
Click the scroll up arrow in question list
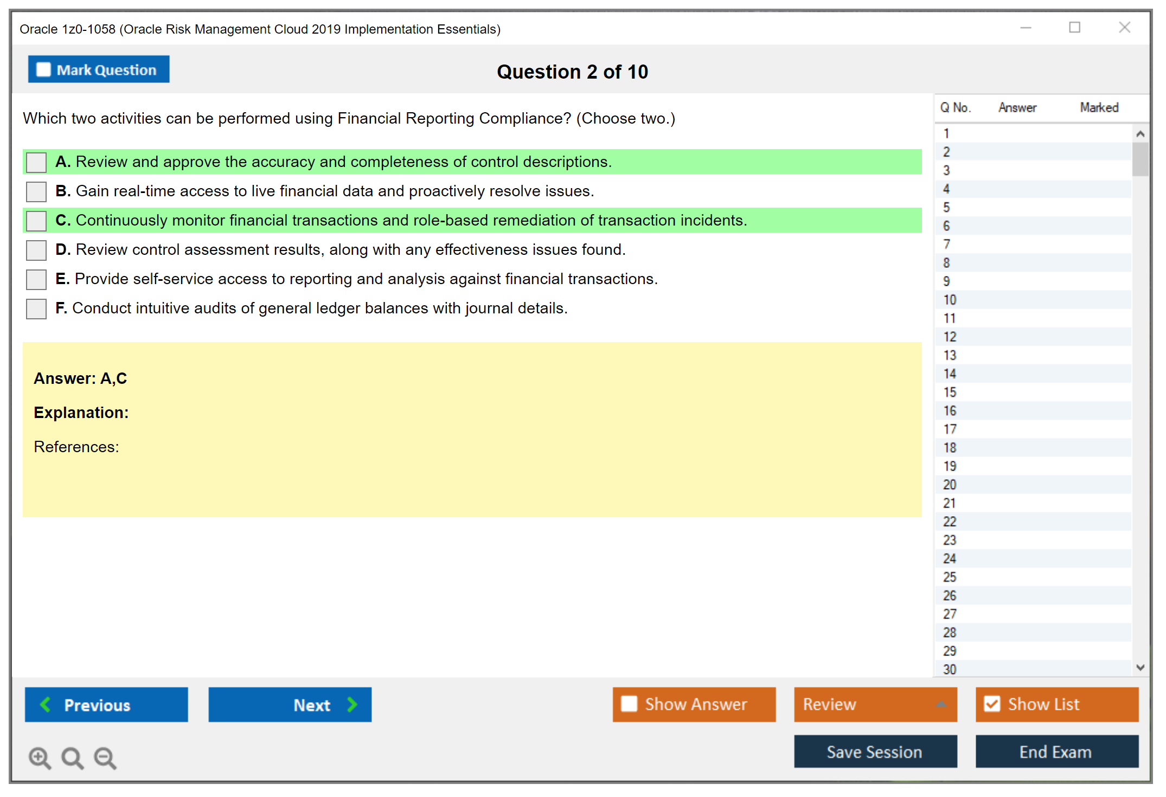(x=1140, y=134)
